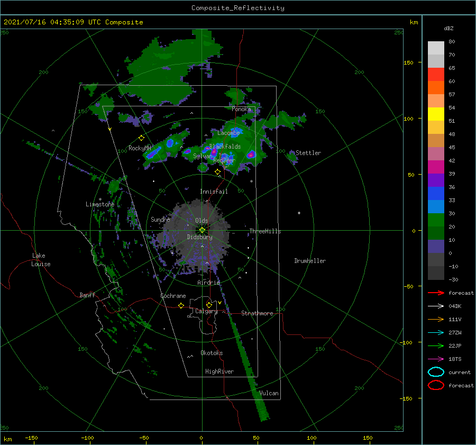Click the Lacombe city label
Viewport: 476px width, 445px height.
click(x=228, y=133)
